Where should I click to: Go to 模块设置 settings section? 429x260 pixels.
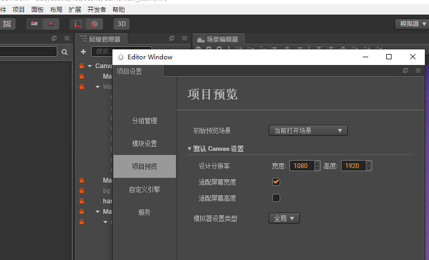click(x=144, y=144)
